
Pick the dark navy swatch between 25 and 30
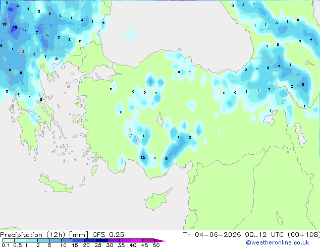101,240
